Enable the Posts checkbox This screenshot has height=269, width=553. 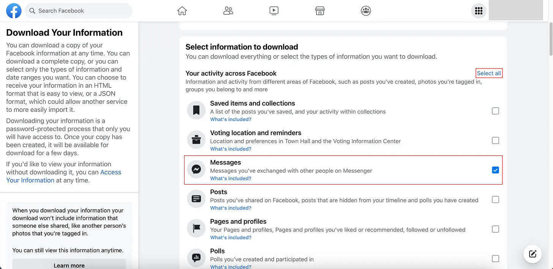[x=495, y=200]
